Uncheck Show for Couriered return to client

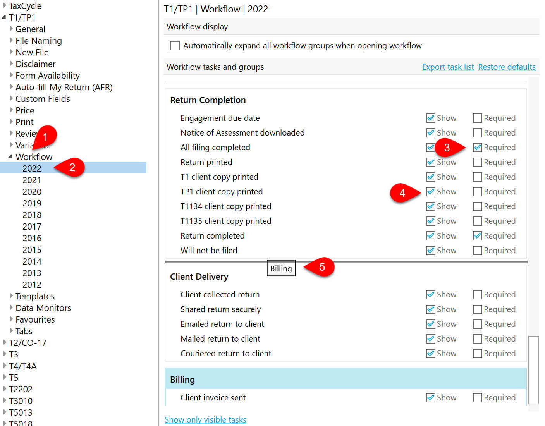(430, 354)
